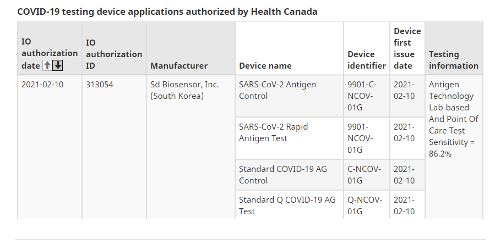
Task: Select the Device name column header
Action: point(289,48)
